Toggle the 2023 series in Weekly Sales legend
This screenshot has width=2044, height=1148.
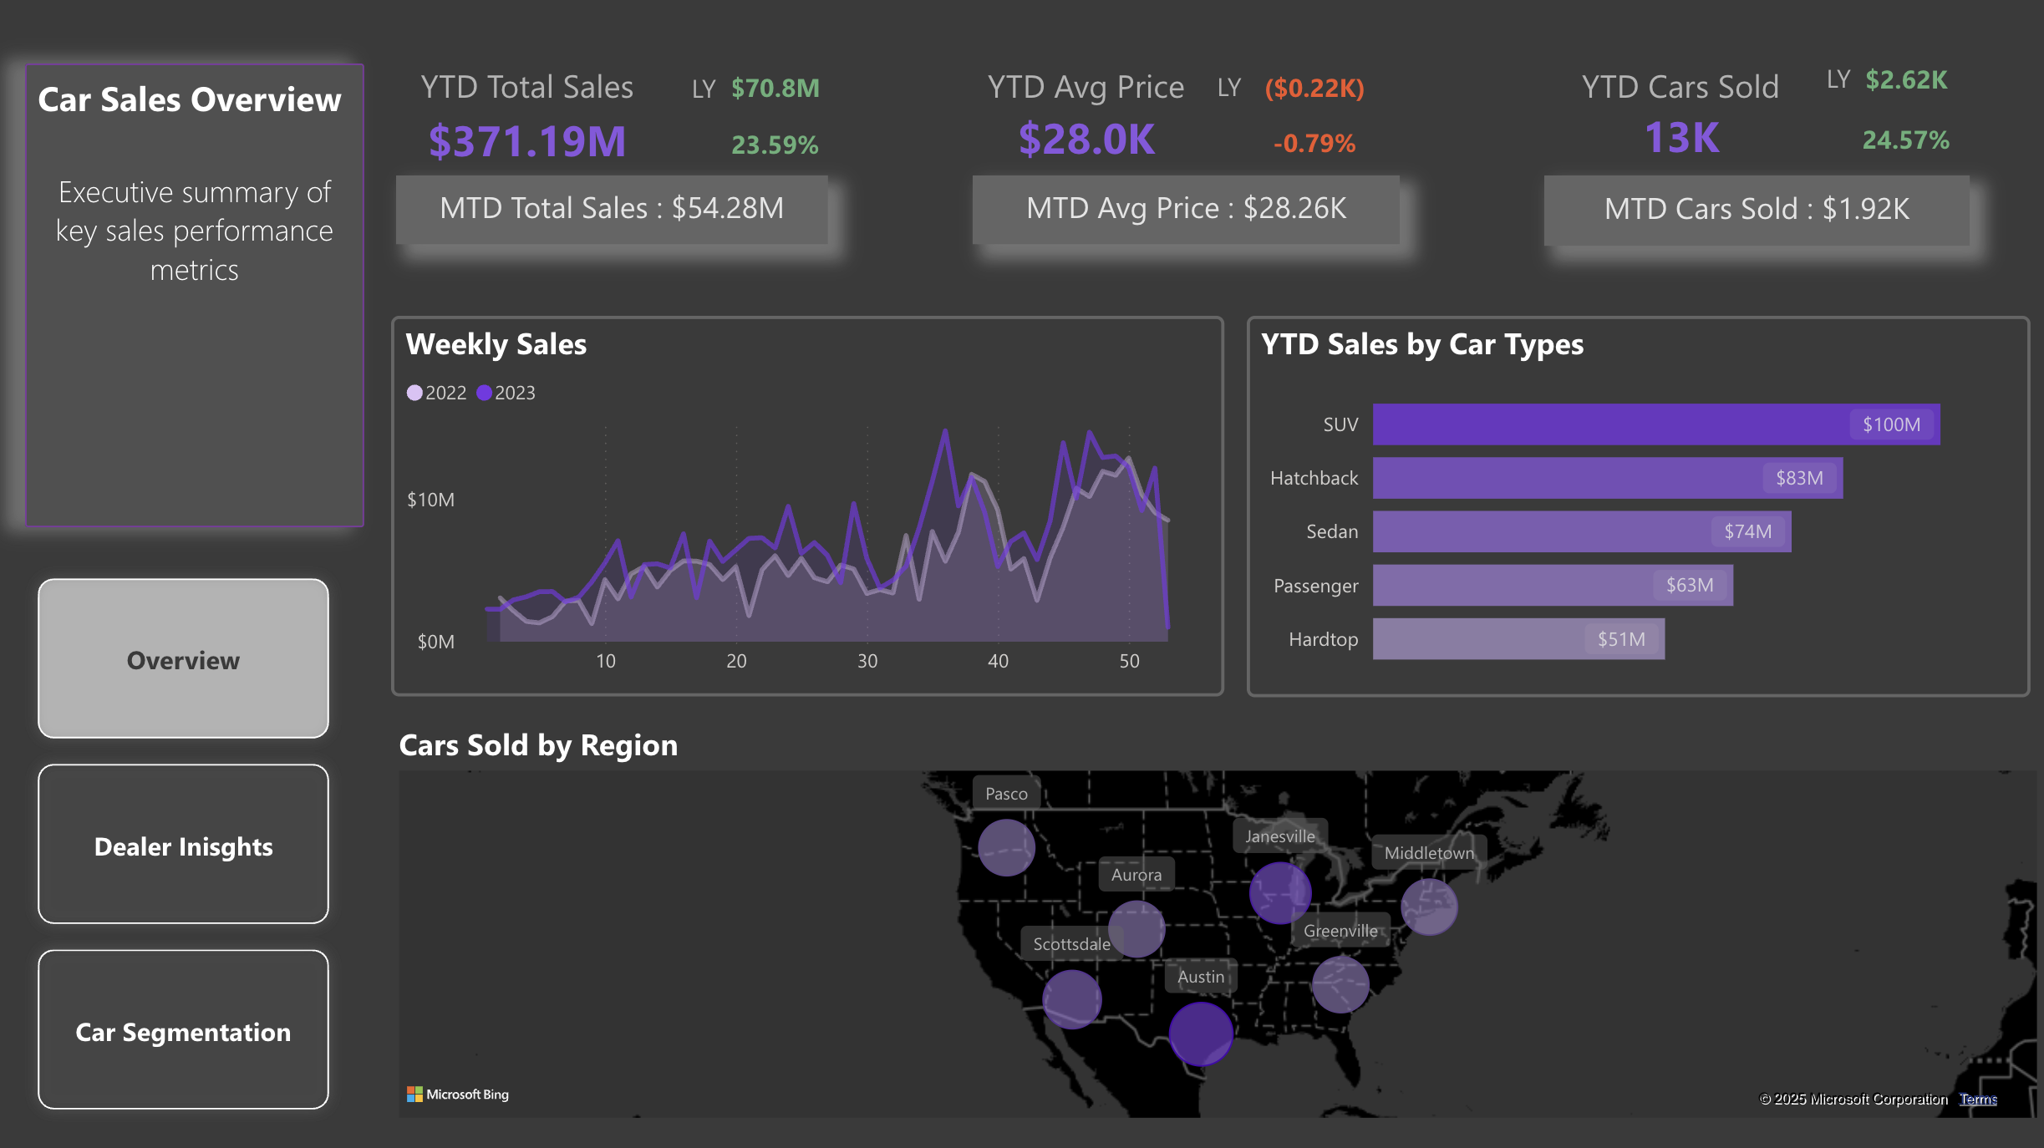point(506,392)
